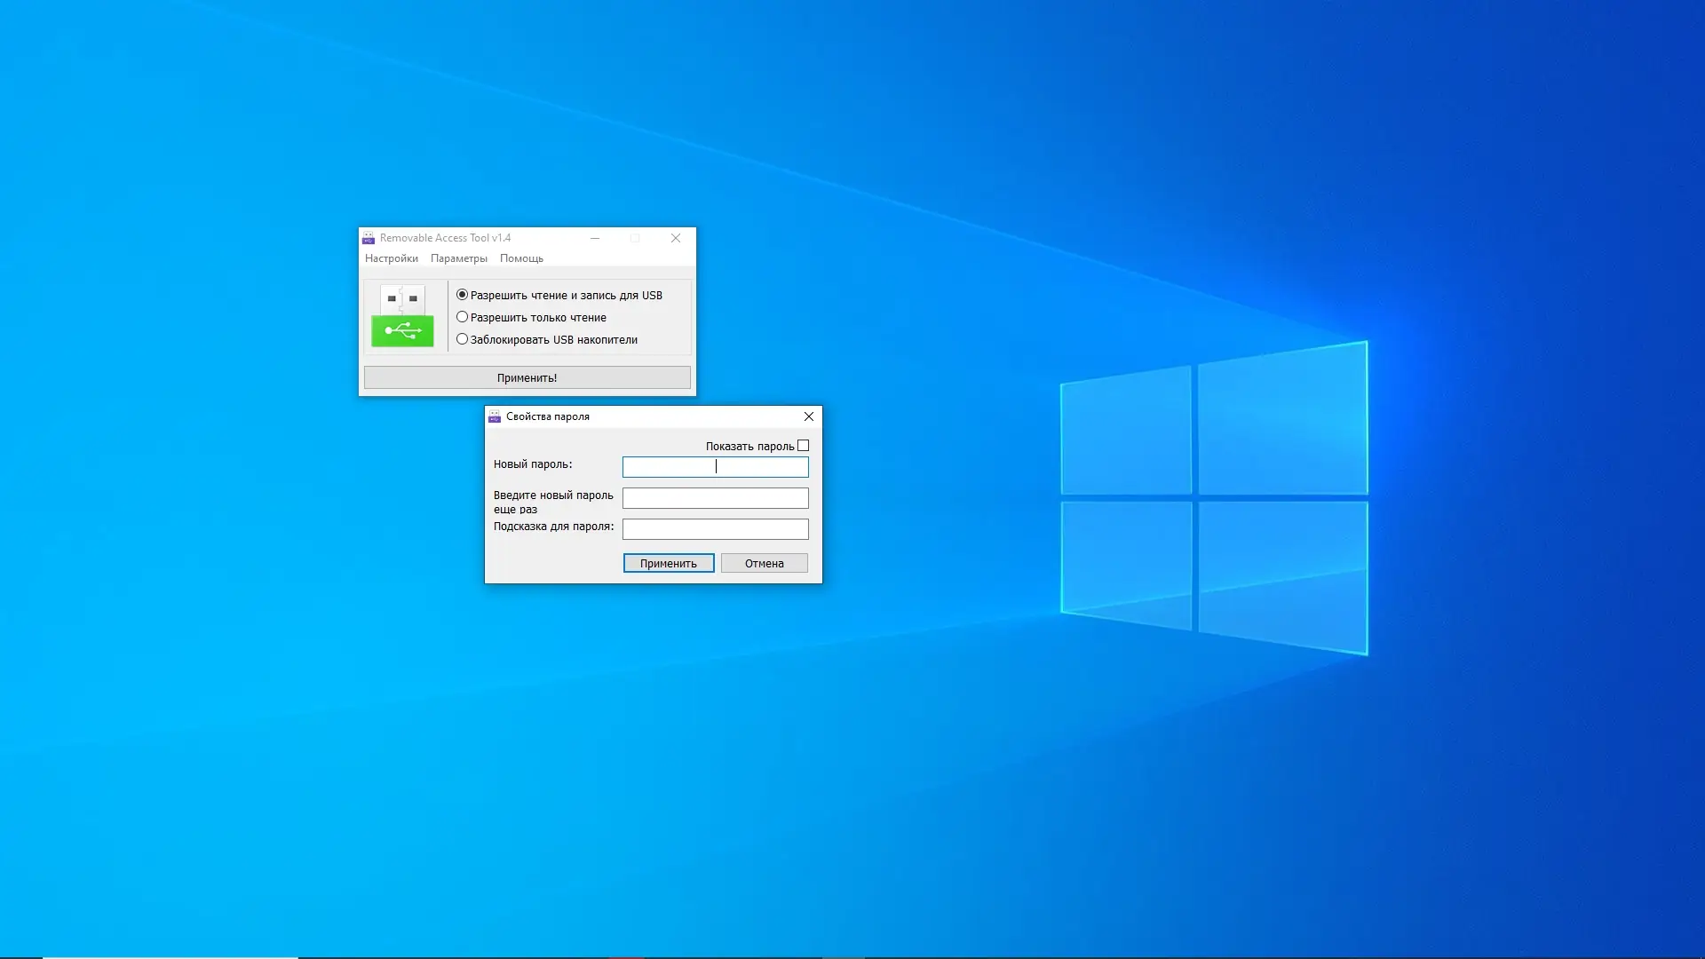1705x959 pixels.
Task: Open the Помощь menu
Action: point(521,258)
